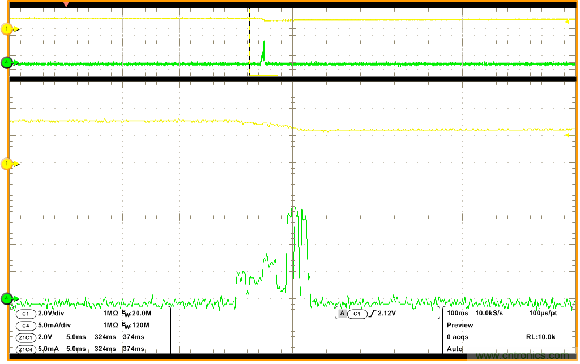This screenshot has height=364, width=580.
Task: Click the orange trigger position marker at top
Action: tap(66, 5)
